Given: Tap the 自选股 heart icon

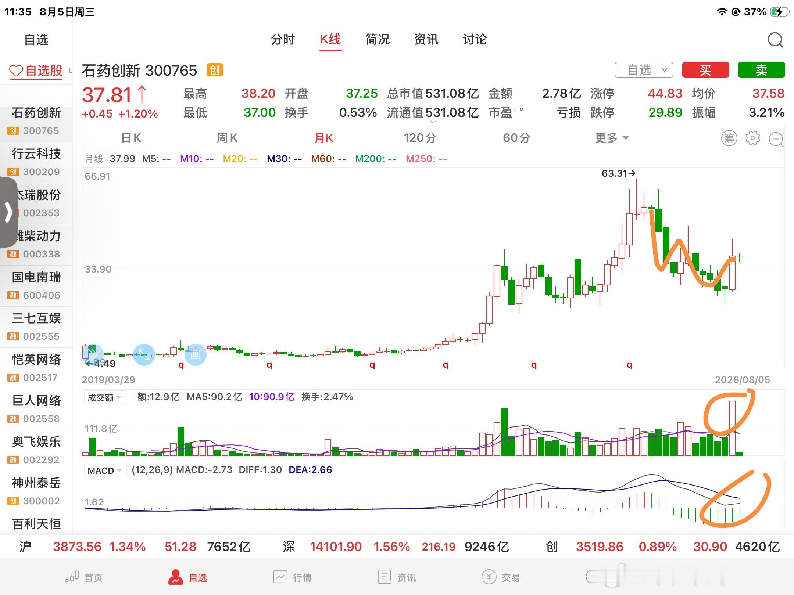Looking at the screenshot, I should point(16,71).
